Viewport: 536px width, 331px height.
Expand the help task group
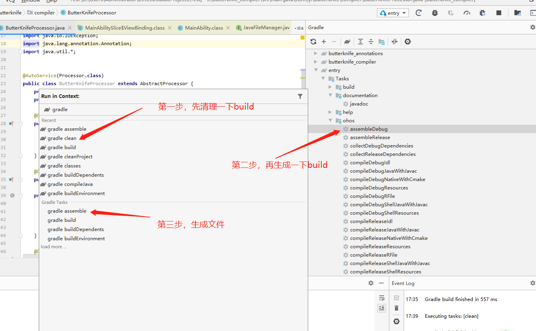(330, 112)
